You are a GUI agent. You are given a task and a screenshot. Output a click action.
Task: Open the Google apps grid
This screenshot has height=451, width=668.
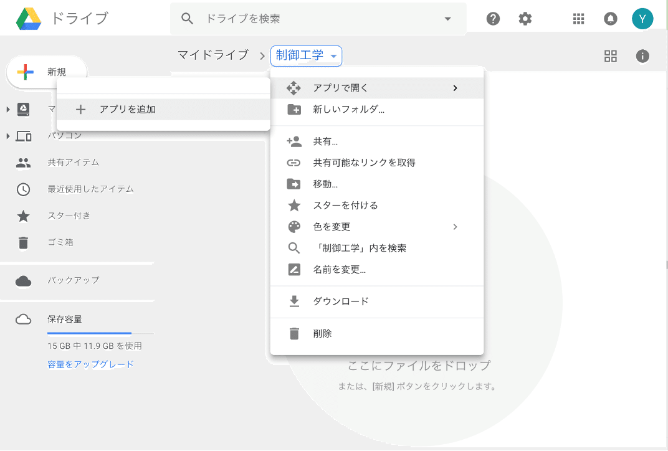pyautogui.click(x=578, y=19)
